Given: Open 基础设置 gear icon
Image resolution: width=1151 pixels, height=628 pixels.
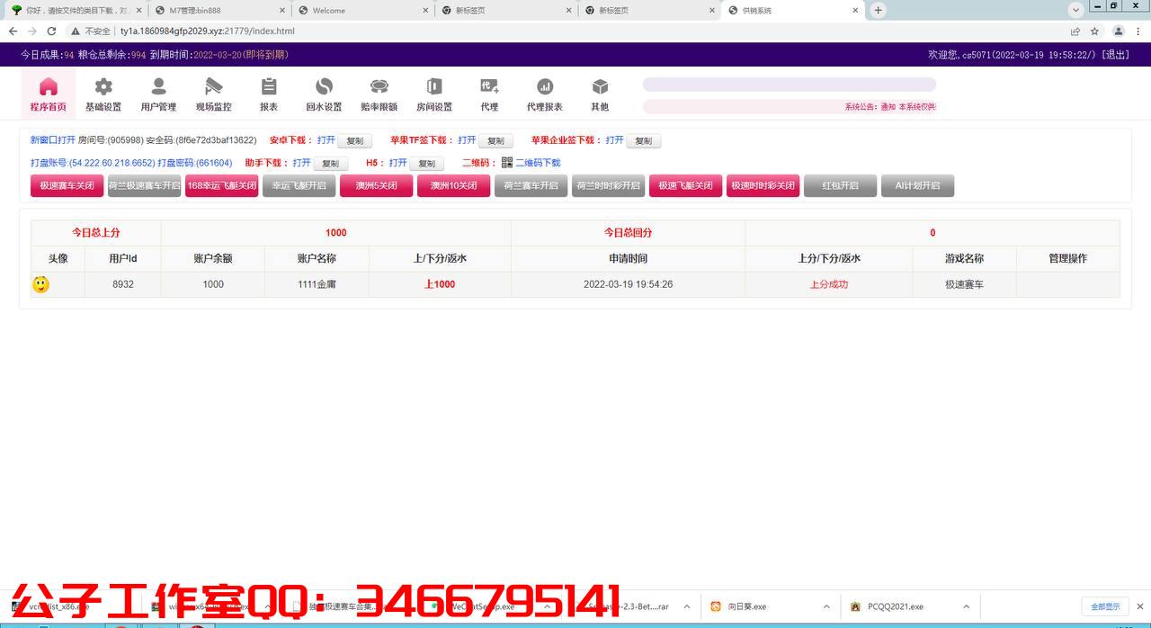Looking at the screenshot, I should [x=103, y=87].
